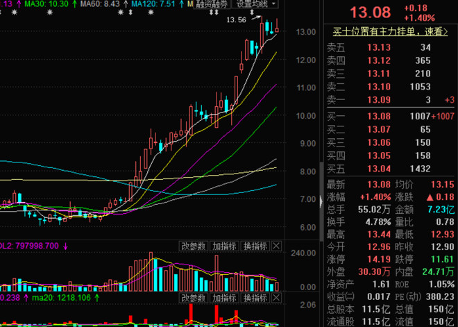The width and height of the screenshot is (458, 327).
Task: Select the 卖三 13.11 price
Action: (x=379, y=74)
